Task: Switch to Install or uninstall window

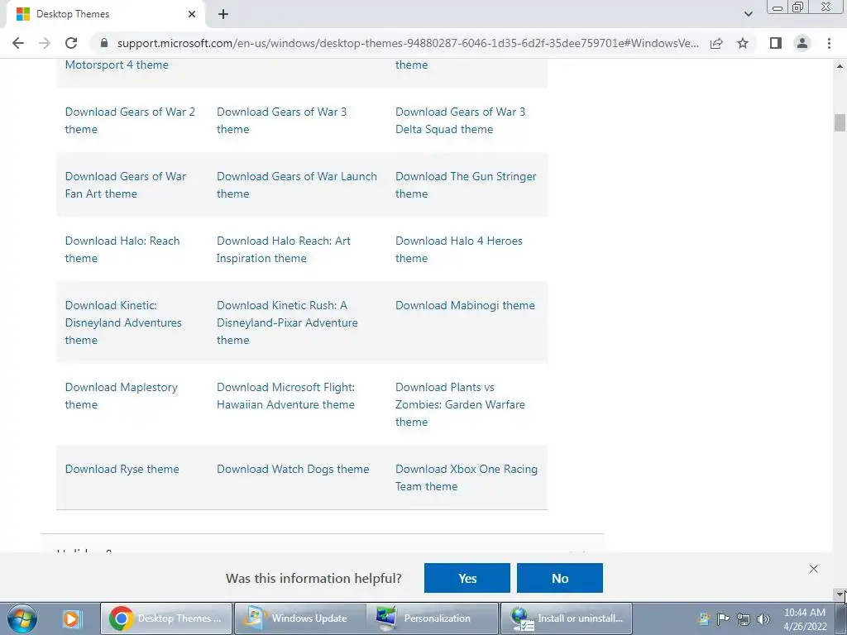Action: click(x=566, y=618)
